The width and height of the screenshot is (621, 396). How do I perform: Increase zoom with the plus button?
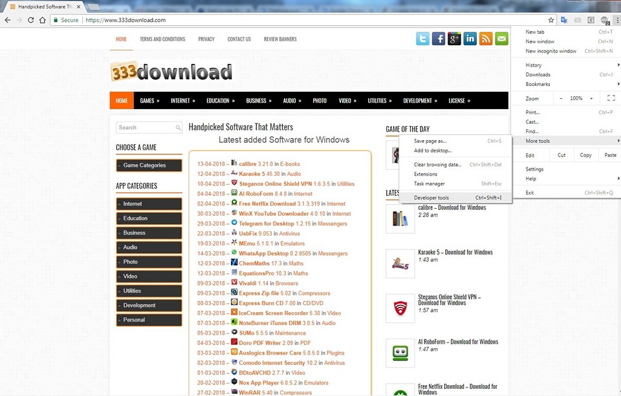coord(591,98)
